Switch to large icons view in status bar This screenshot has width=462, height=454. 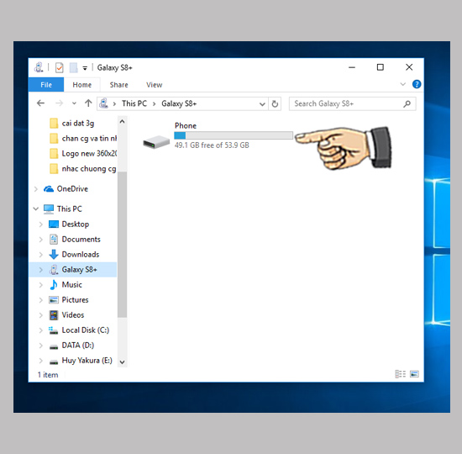click(x=414, y=374)
